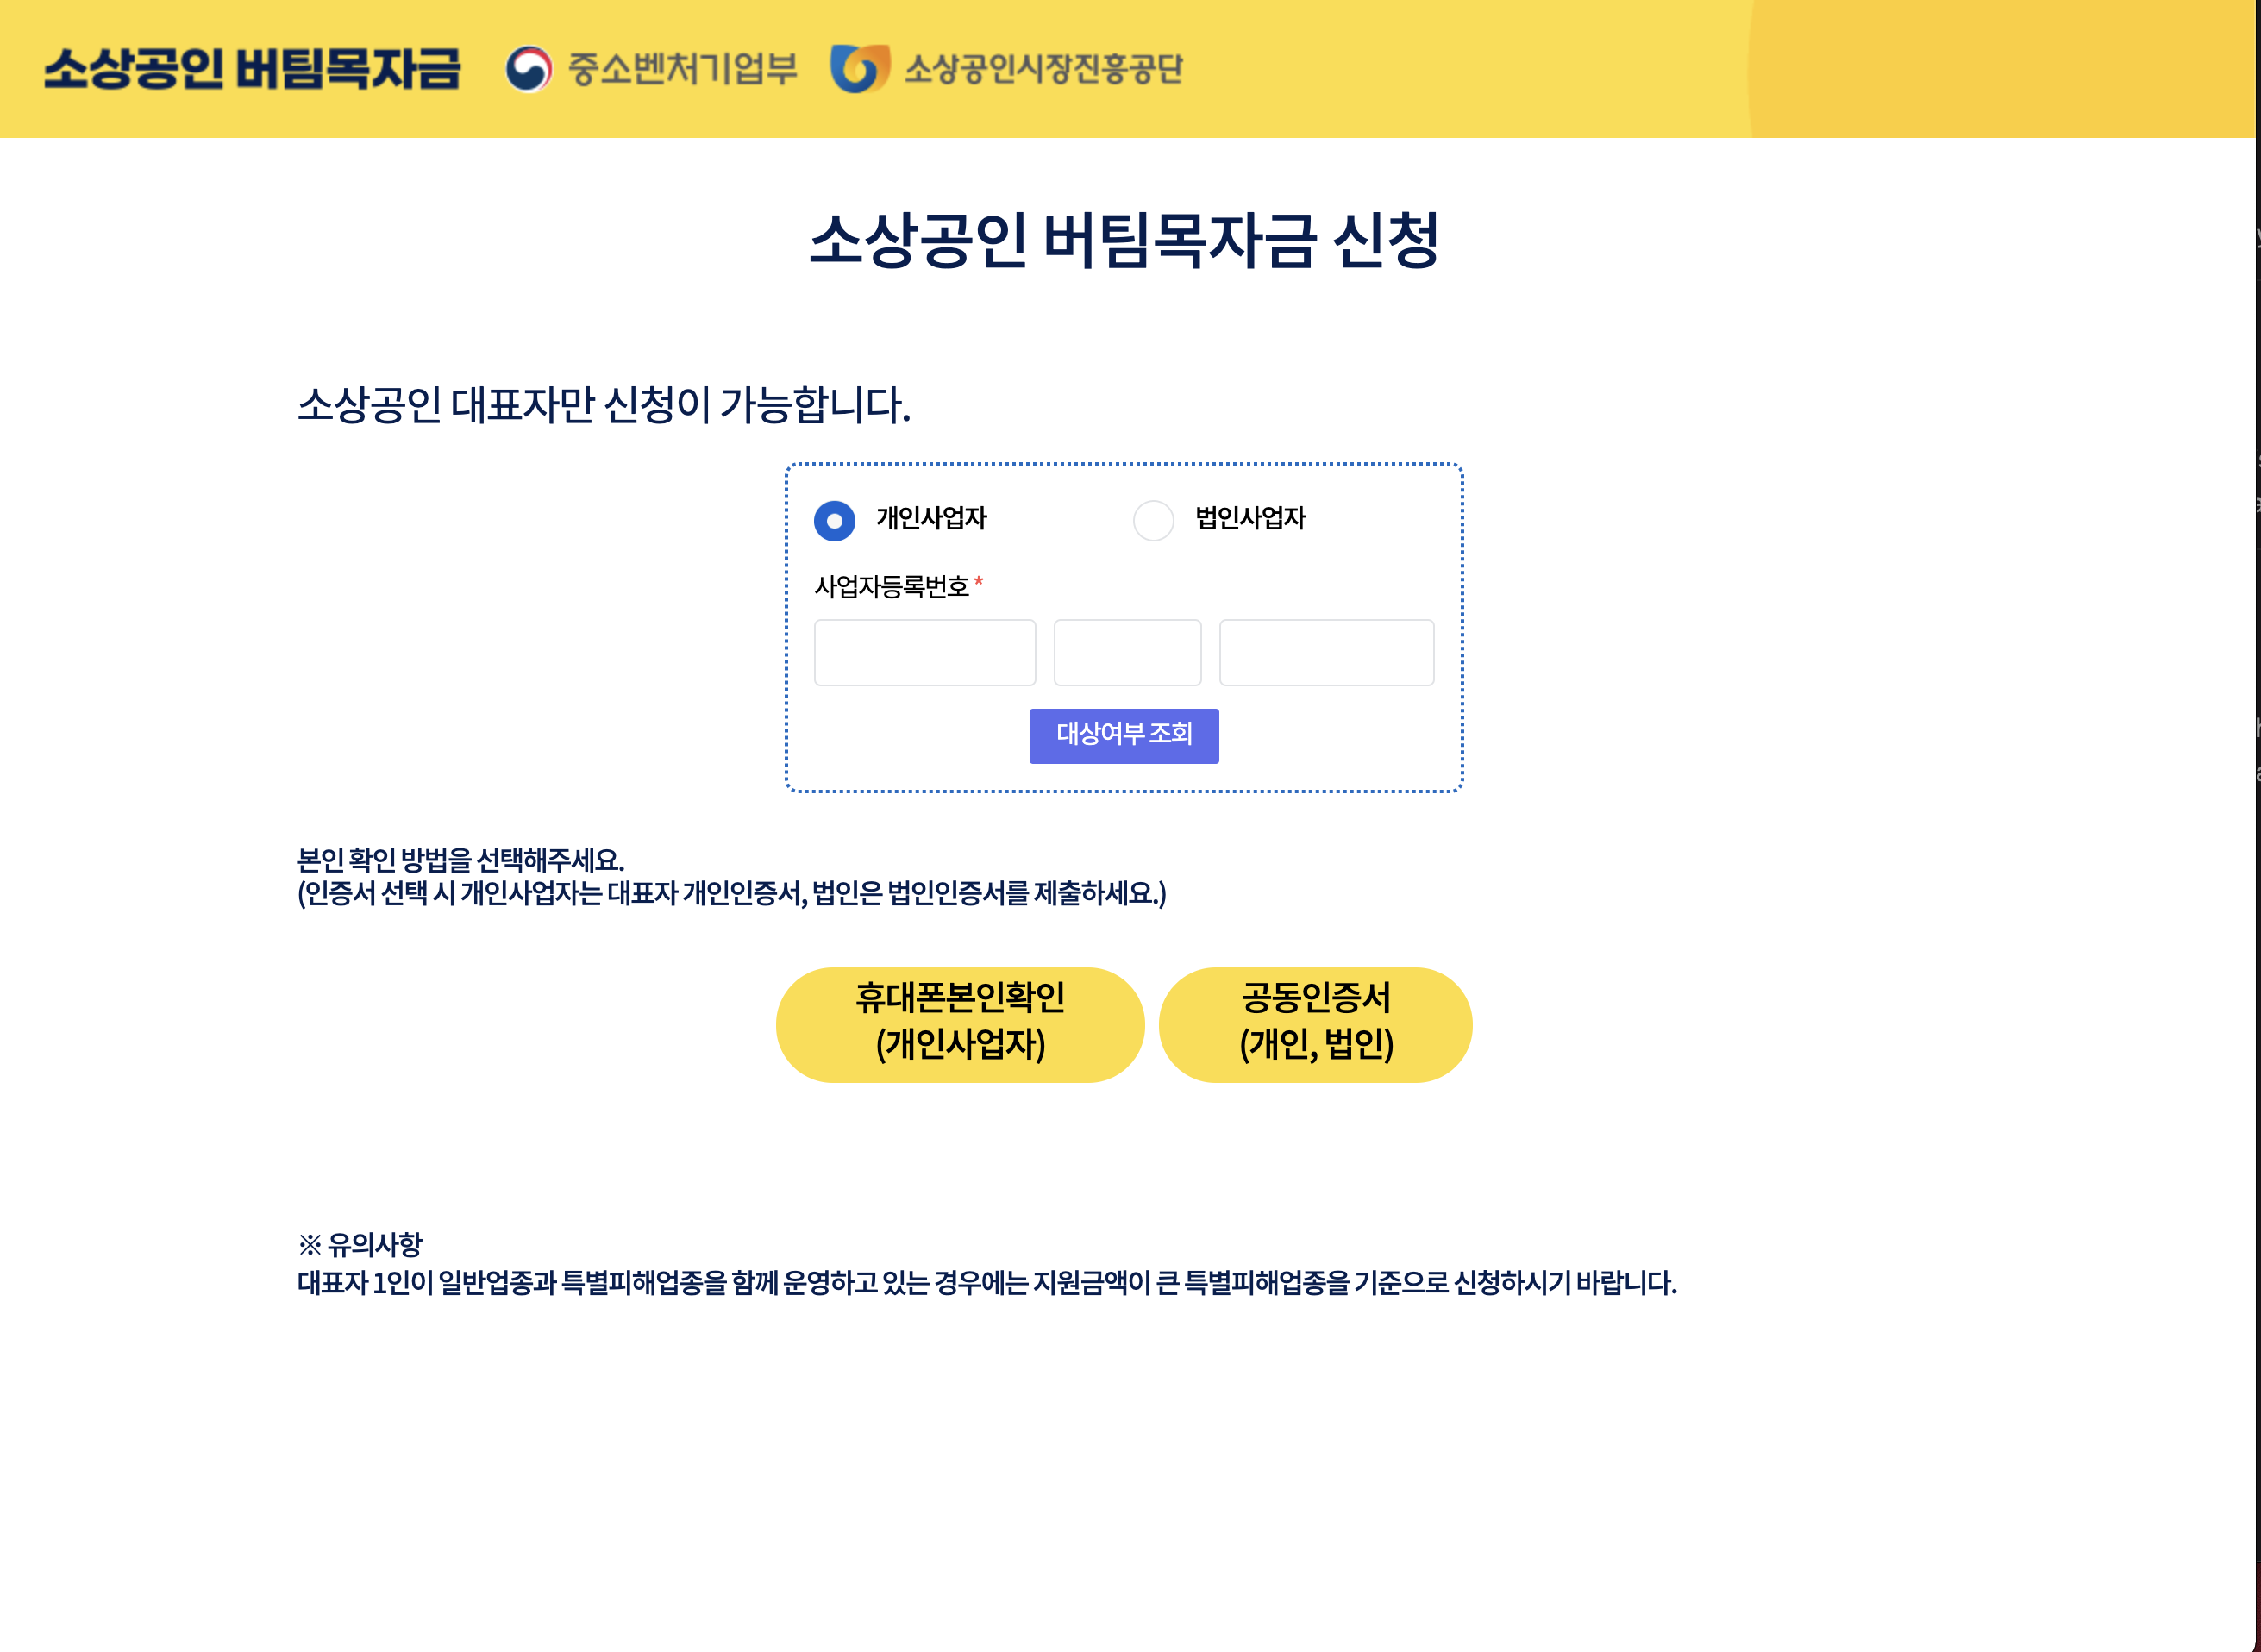This screenshot has height=1652, width=2261.
Task: Click the 중소벤처기업부 taegeuk emblem icon
Action: pos(528,69)
